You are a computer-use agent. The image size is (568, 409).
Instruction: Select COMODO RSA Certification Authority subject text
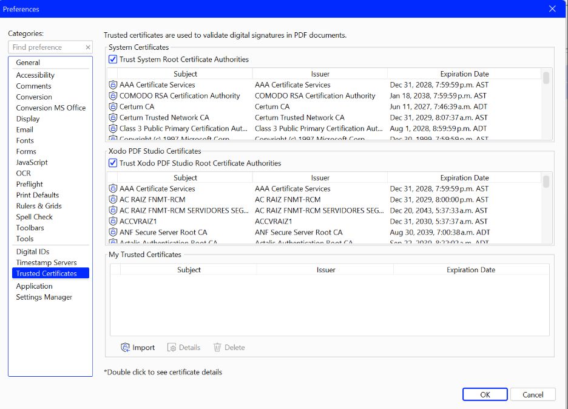pyautogui.click(x=180, y=96)
